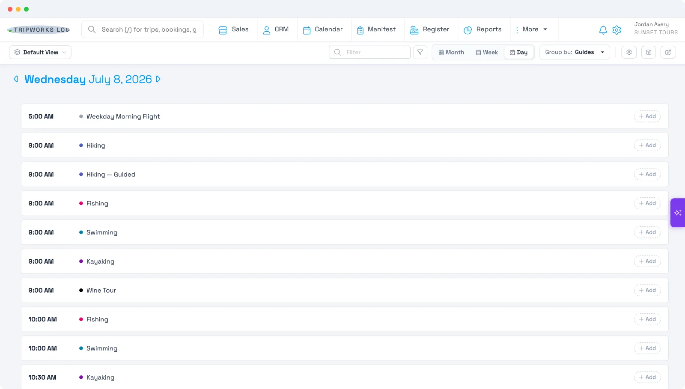Image resolution: width=685 pixels, height=389 pixels.
Task: Click the 10:30 AM time label
Action: (x=42, y=377)
